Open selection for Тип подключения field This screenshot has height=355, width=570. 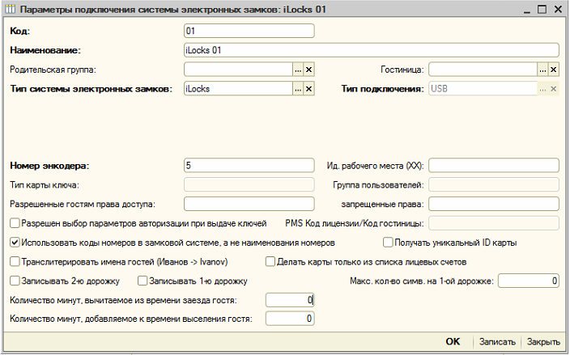point(542,89)
